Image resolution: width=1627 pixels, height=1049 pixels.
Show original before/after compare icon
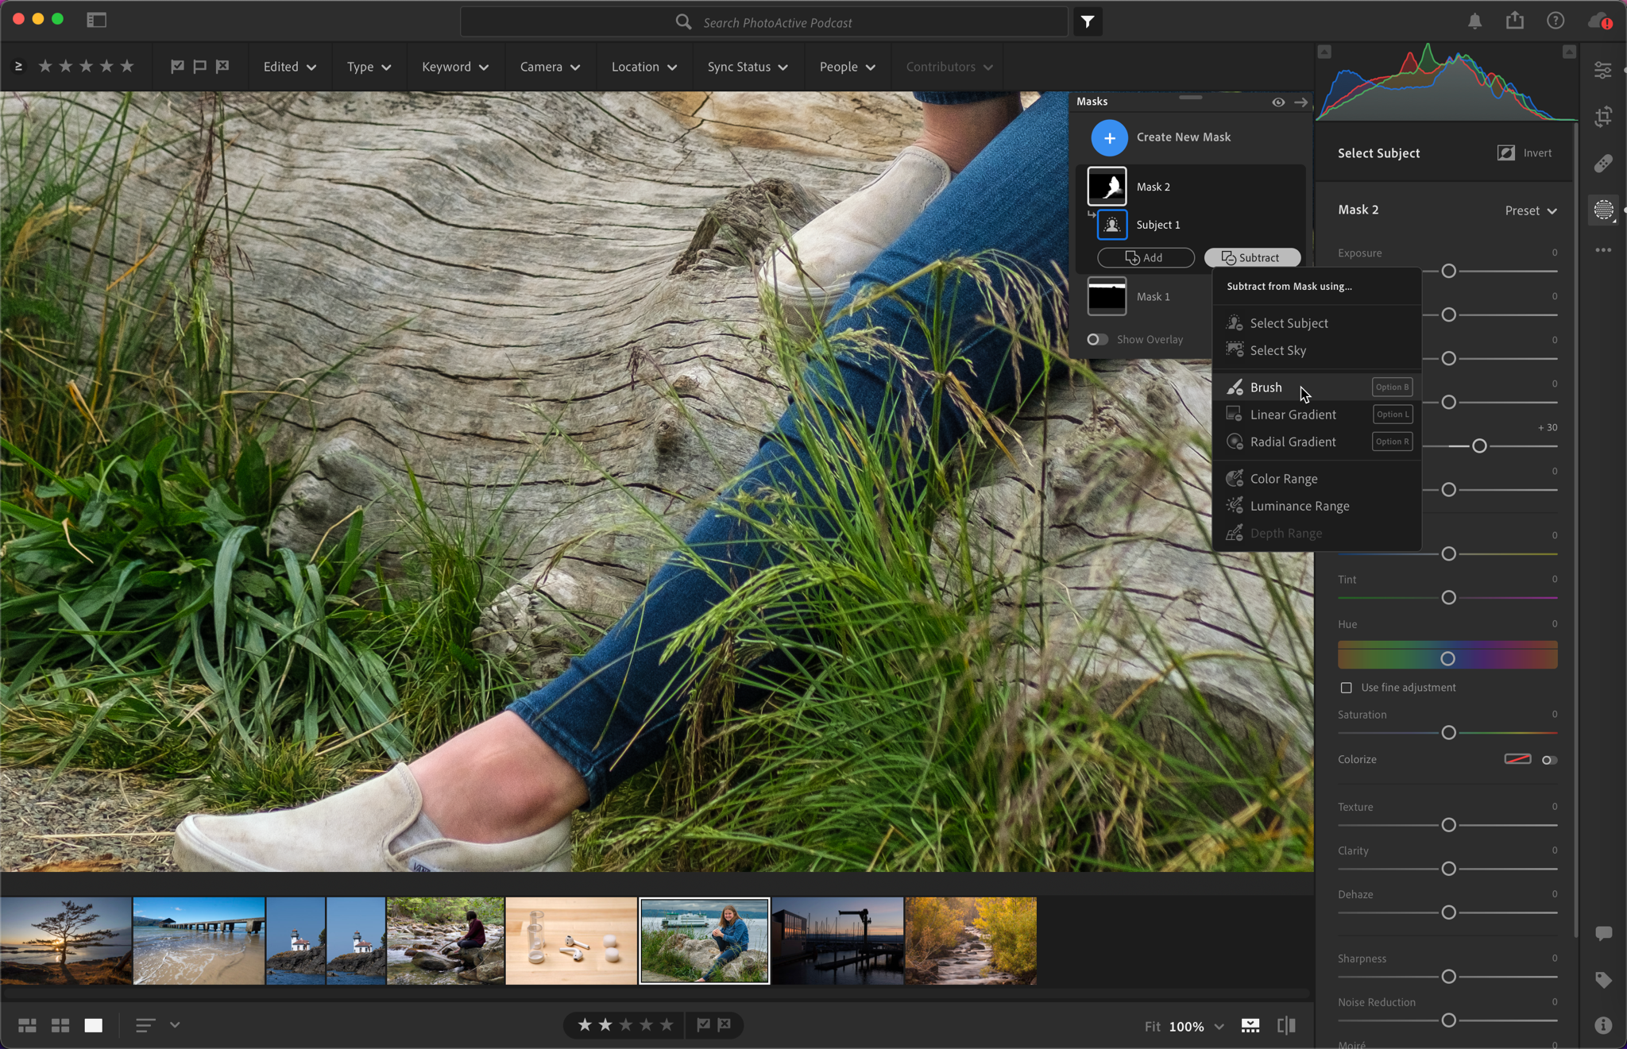tap(1286, 1025)
